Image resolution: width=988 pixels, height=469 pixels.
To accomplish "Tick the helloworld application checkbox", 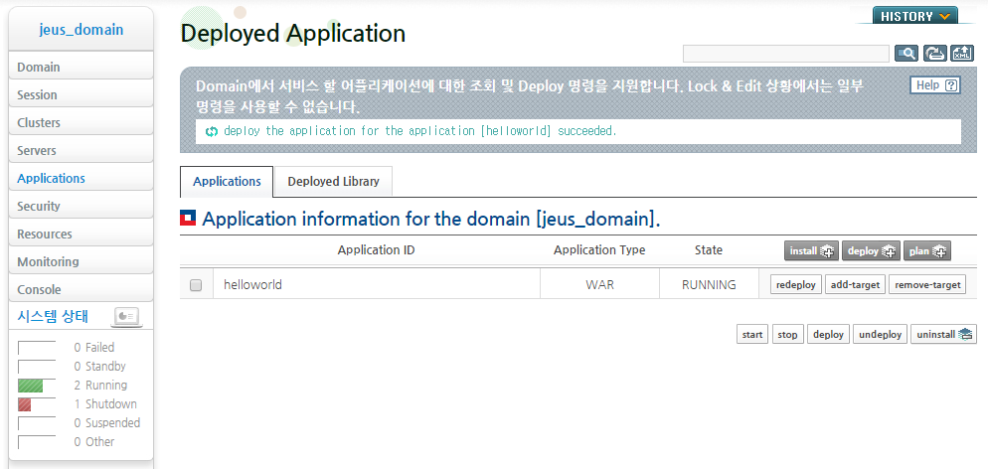I will [196, 285].
